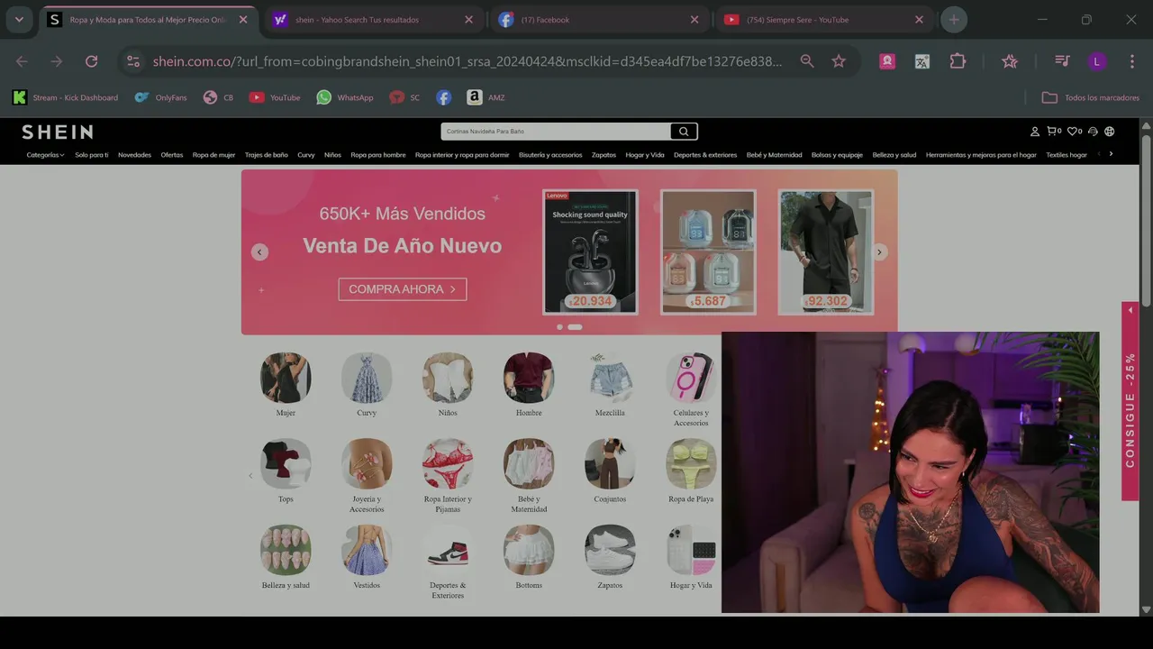Expand the Categorías dropdown

click(x=45, y=155)
